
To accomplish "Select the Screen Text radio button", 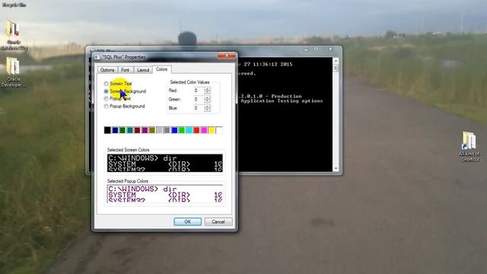I will click(x=107, y=84).
